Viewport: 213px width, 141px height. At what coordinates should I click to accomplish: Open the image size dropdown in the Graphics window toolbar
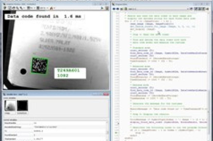pyautogui.click(x=30, y=8)
